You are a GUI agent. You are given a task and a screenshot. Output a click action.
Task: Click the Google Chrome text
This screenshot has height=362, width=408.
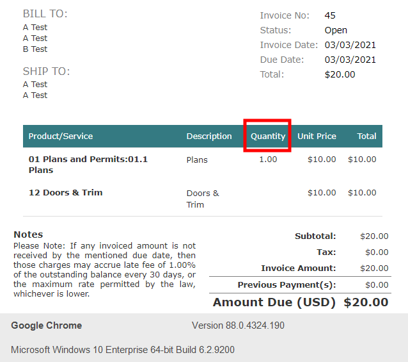pos(46,325)
